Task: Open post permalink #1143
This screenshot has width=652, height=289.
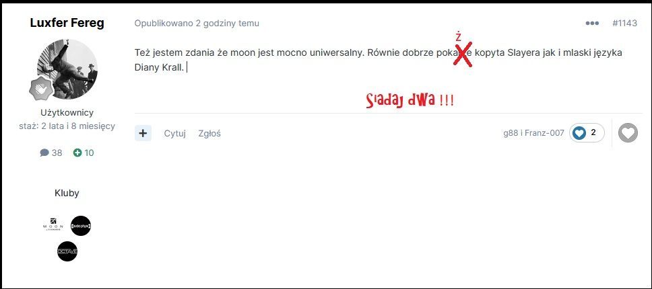Action: pyautogui.click(x=624, y=24)
